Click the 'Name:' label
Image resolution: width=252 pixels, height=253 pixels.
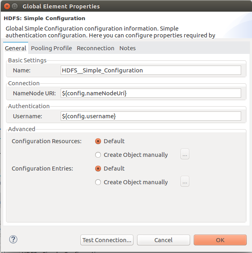[22, 70]
